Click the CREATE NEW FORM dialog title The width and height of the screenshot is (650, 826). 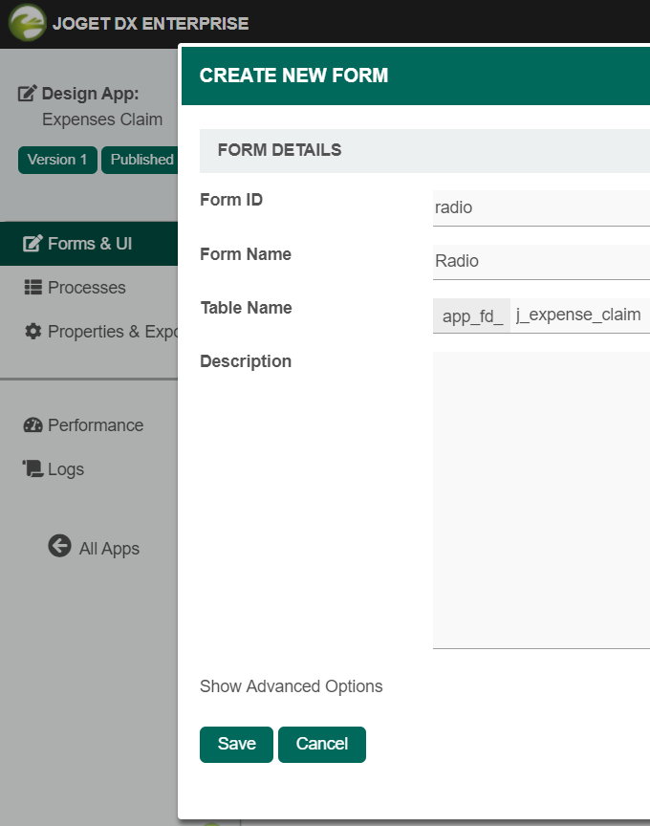(293, 76)
